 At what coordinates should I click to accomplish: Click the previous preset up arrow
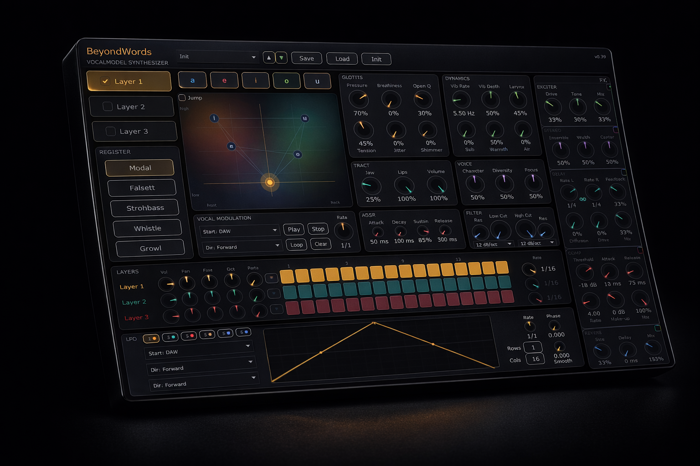(x=269, y=58)
